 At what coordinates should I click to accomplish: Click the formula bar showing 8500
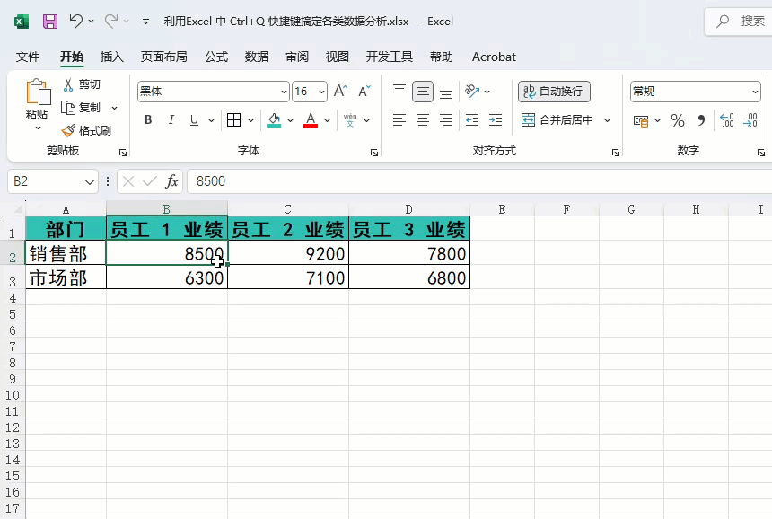479,181
